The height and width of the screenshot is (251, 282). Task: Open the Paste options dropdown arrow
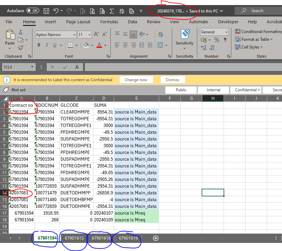[x=10, y=48]
